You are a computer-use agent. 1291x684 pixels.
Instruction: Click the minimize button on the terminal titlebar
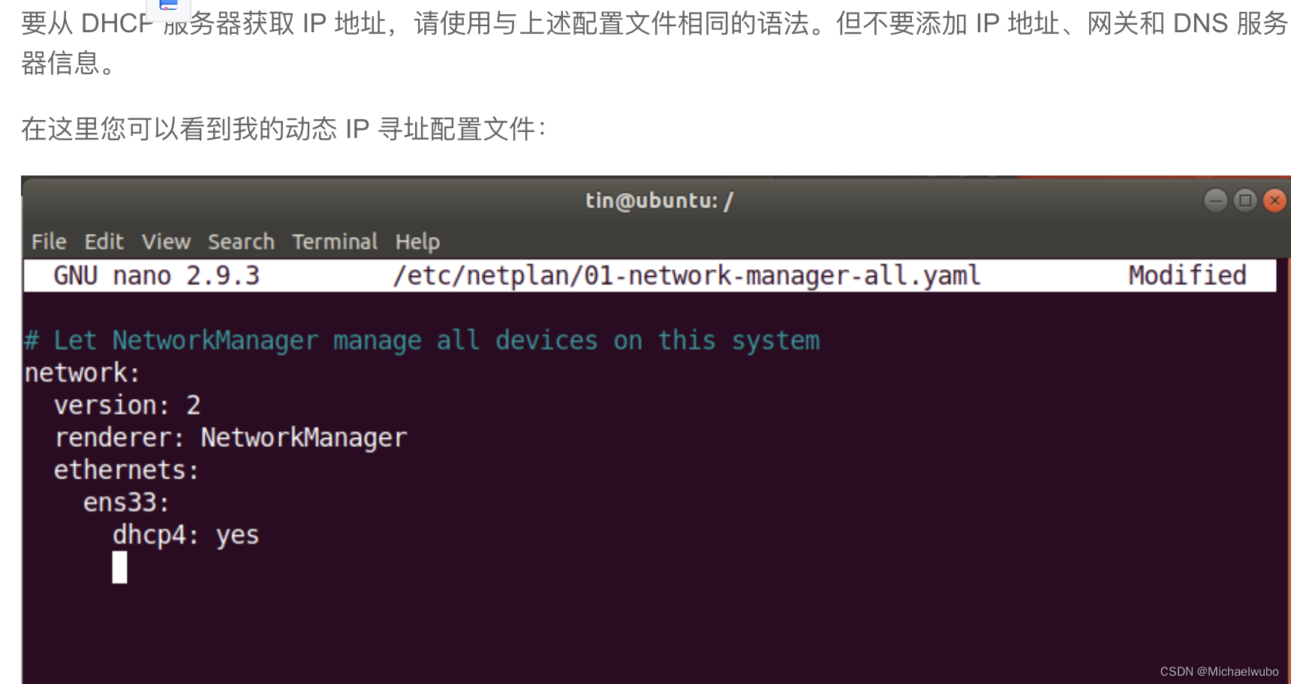click(x=1214, y=200)
